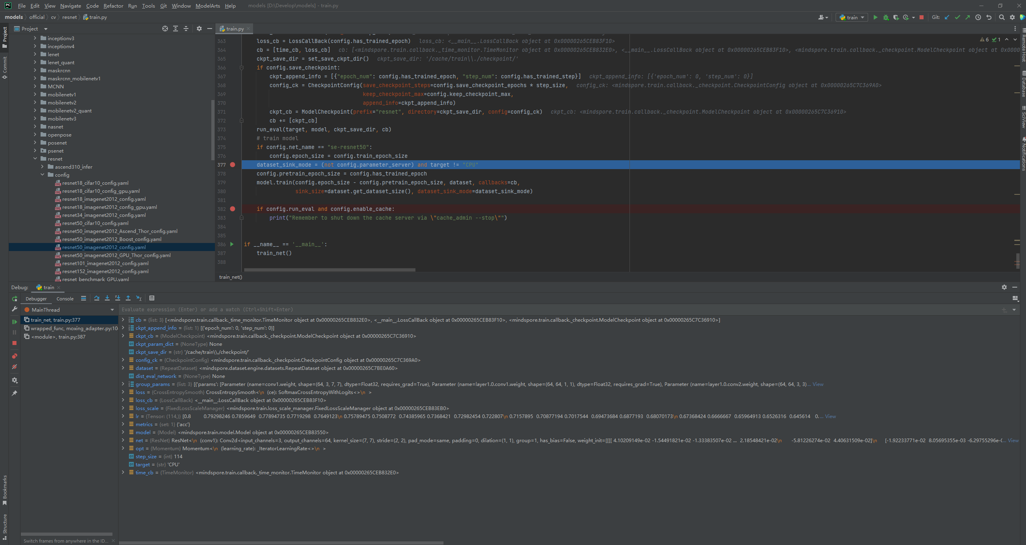
Task: Click the cv breadcrumb
Action: coord(53,17)
